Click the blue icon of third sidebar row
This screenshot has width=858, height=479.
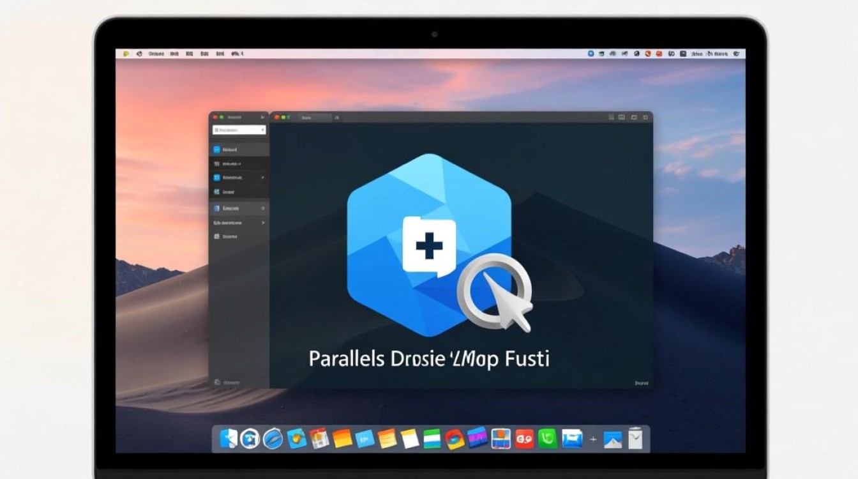point(217,178)
